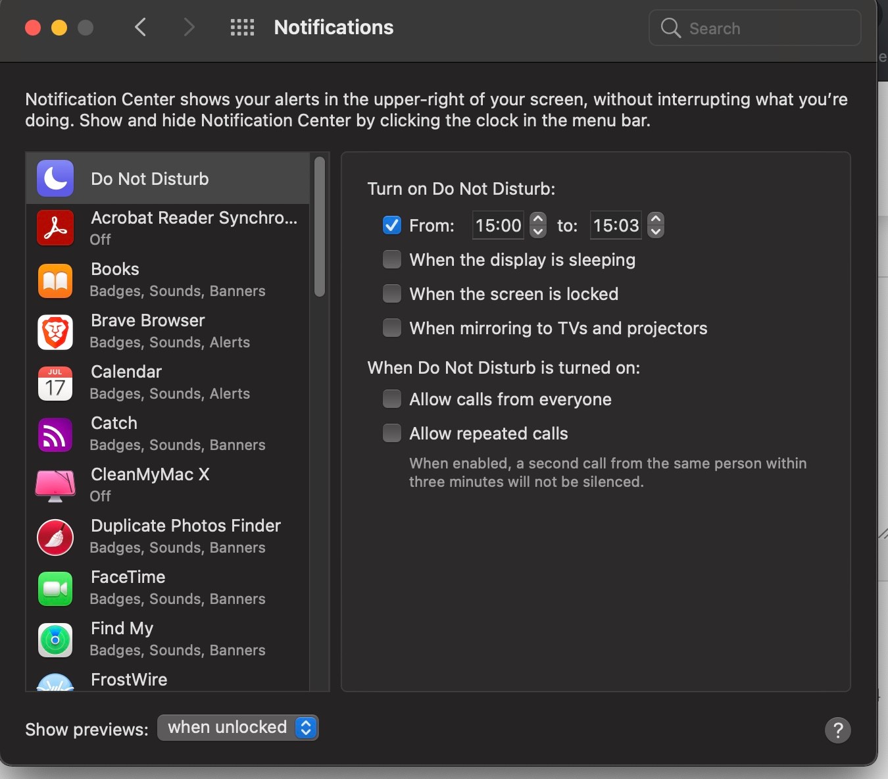888x779 pixels.
Task: Enable Allow repeated calls option
Action: point(392,434)
